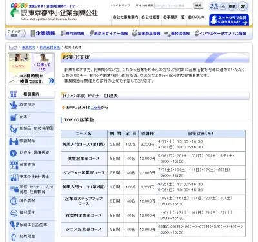Open the 伝統工芸品産業 icon
Image resolution: width=258 pixels, height=242 pixels.
point(14,225)
